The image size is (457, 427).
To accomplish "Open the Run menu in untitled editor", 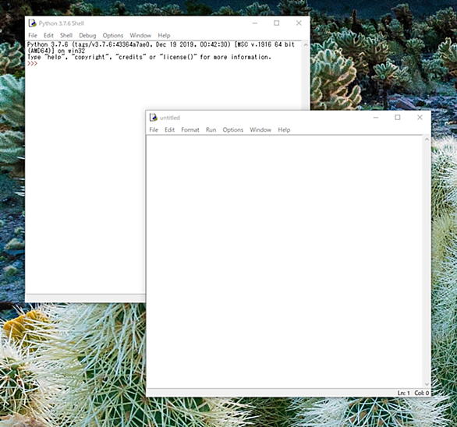I will pos(211,130).
